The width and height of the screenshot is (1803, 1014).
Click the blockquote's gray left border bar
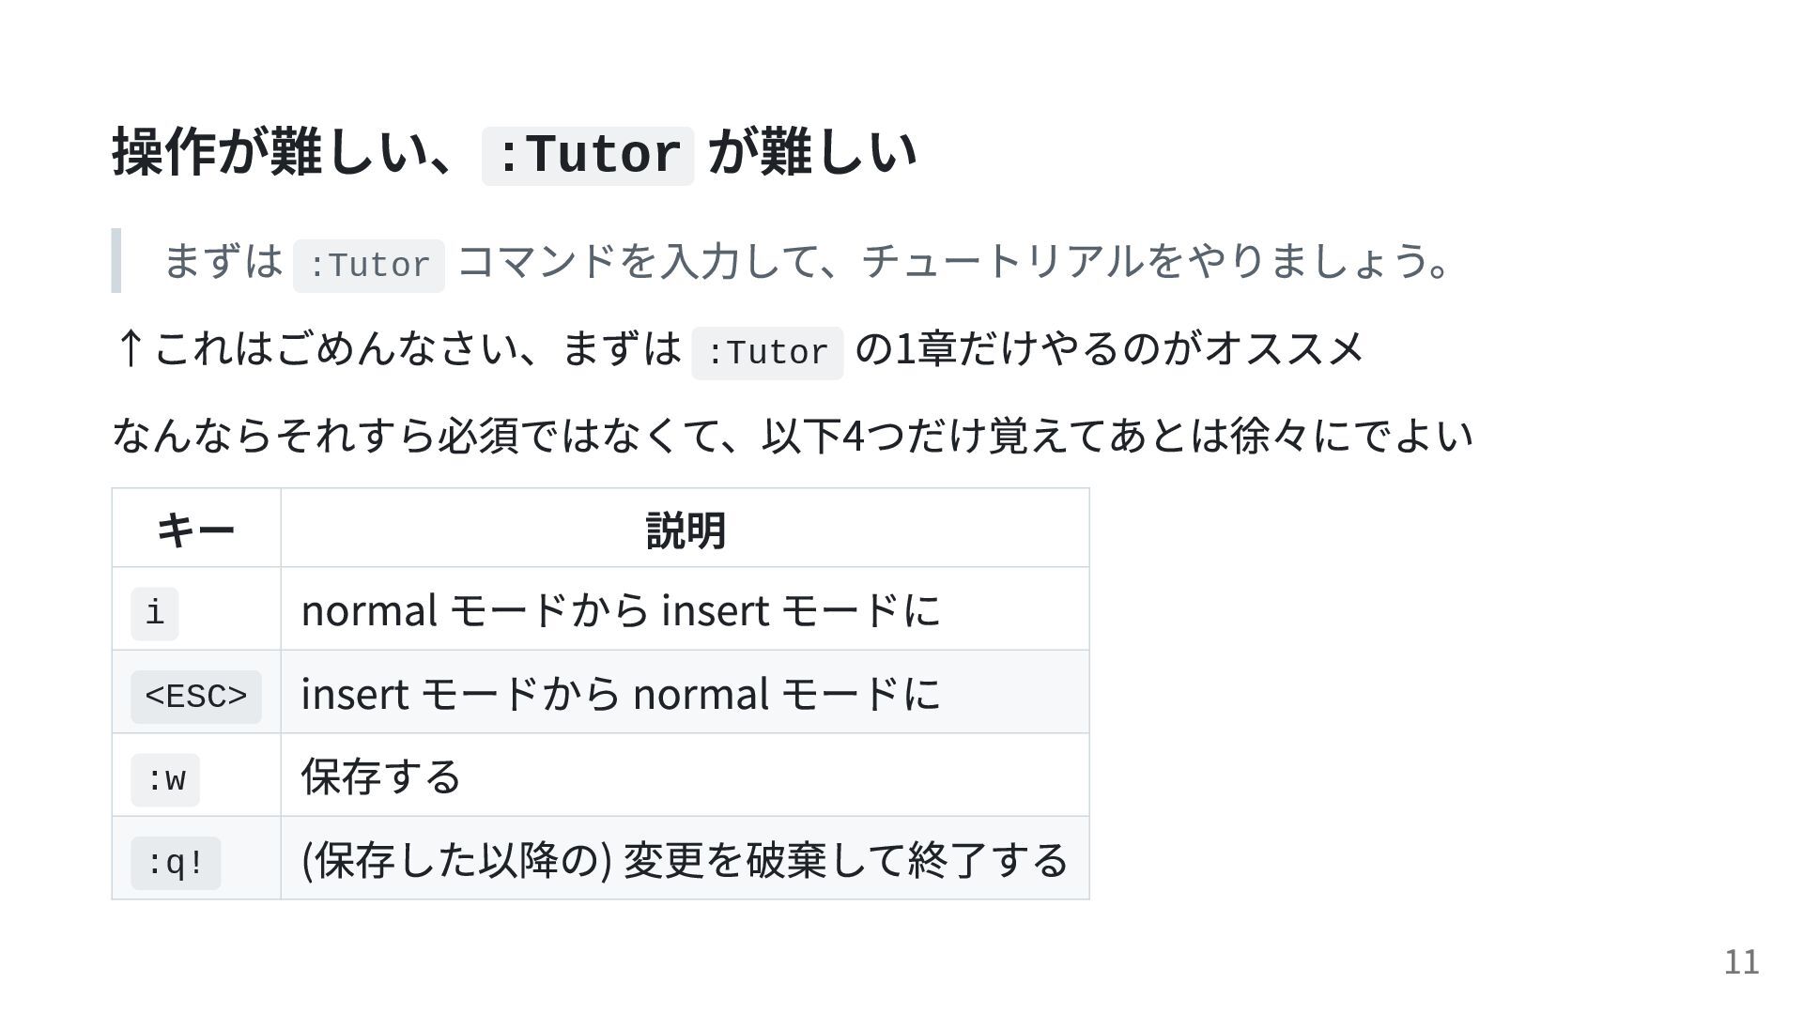116,260
